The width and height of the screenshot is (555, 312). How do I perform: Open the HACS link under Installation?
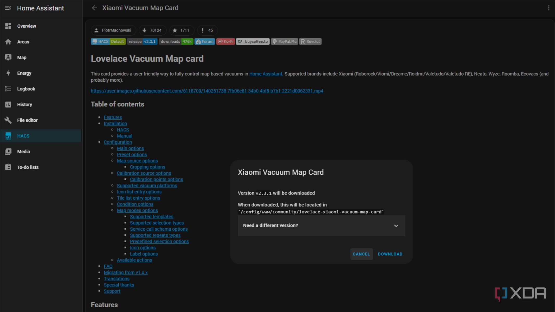(x=123, y=130)
